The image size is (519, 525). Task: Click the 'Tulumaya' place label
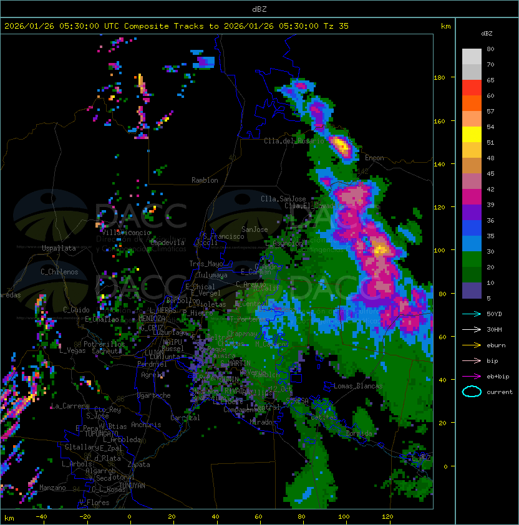213,275
